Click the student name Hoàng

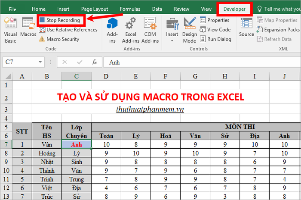click(47, 153)
